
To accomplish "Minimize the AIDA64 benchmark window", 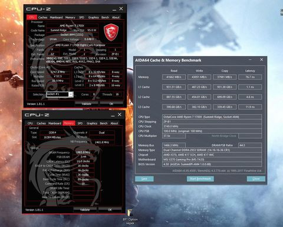I will point(250,60).
